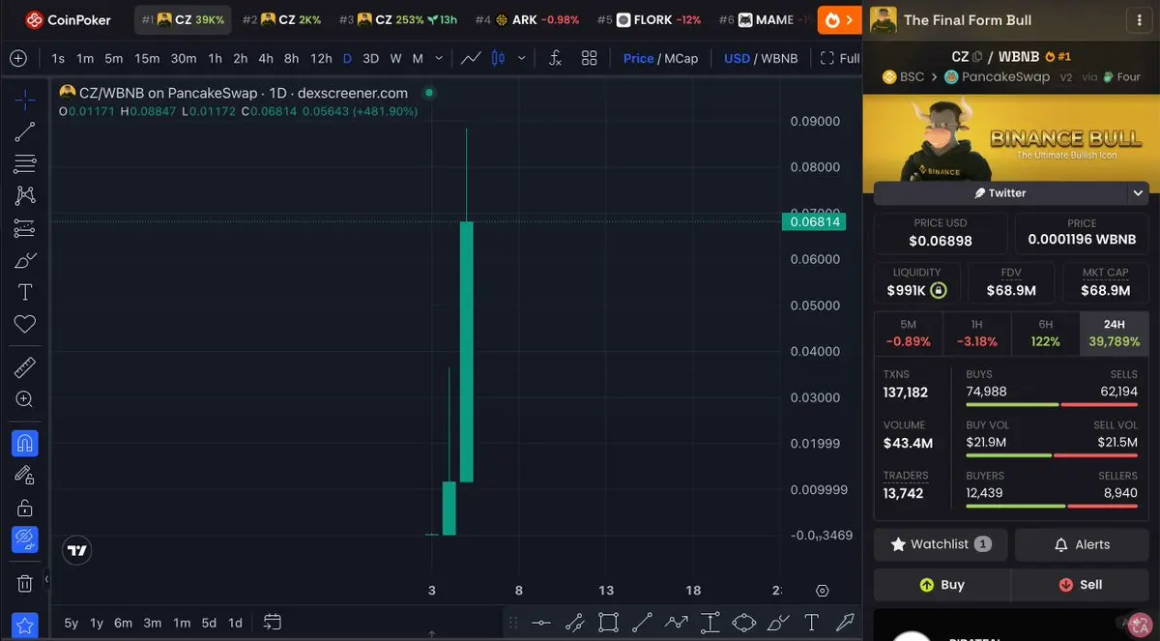Open trending token #4 ARK
Image resolution: width=1160 pixels, height=641 pixels.
pos(528,19)
